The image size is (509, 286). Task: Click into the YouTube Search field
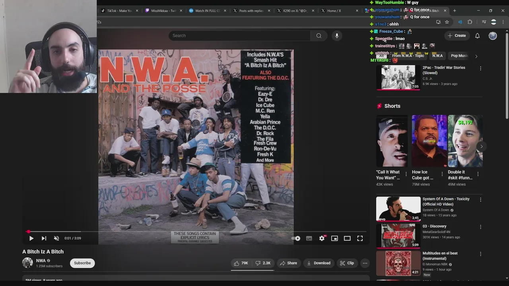point(239,36)
